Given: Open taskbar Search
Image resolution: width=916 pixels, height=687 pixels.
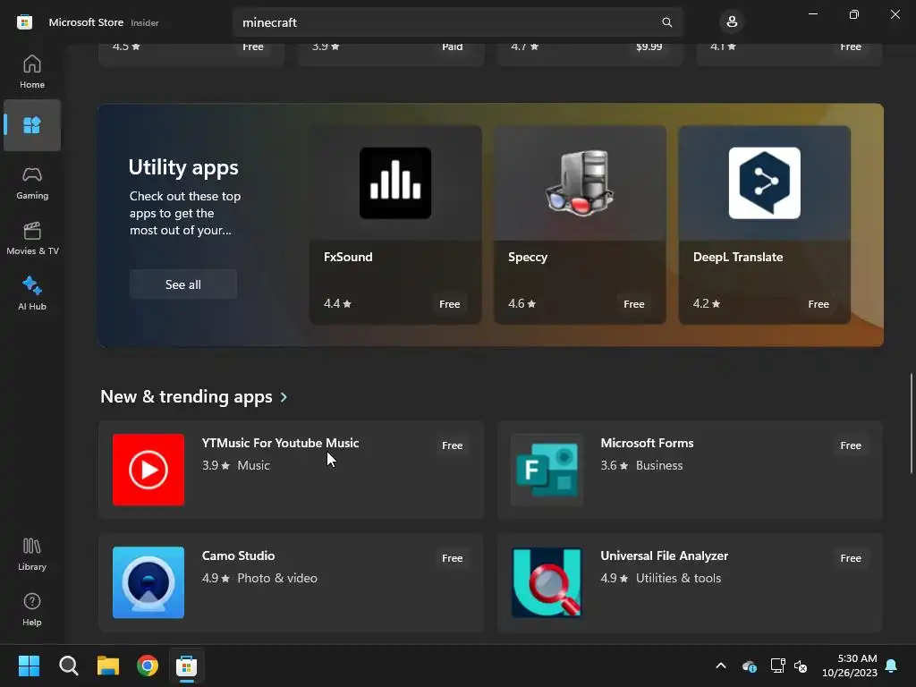Looking at the screenshot, I should pos(68,666).
